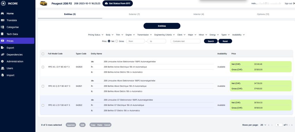Click the Cancel button

(107, 125)
